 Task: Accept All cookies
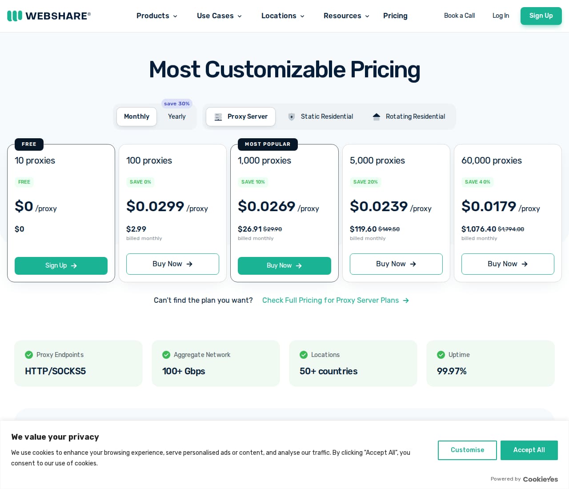[x=529, y=450]
